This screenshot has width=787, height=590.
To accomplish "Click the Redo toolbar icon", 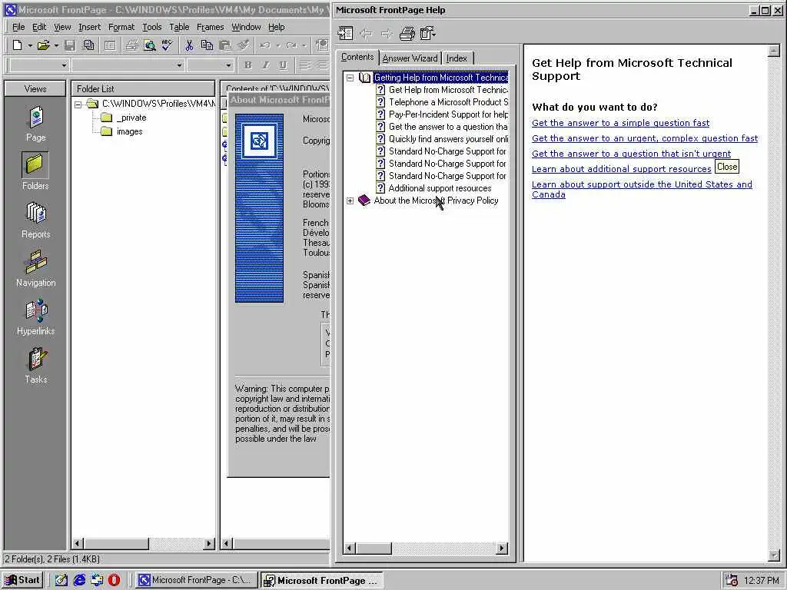I will (x=291, y=45).
